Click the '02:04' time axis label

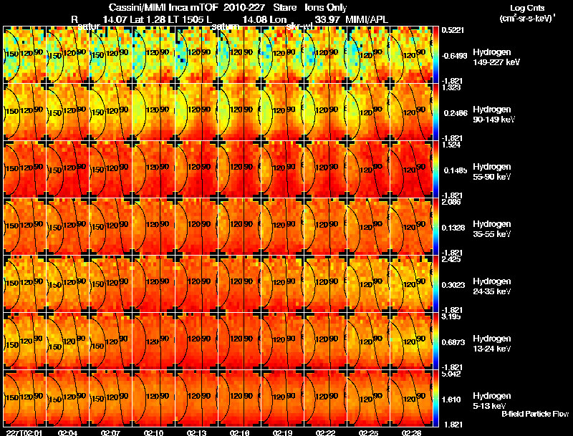(x=67, y=433)
